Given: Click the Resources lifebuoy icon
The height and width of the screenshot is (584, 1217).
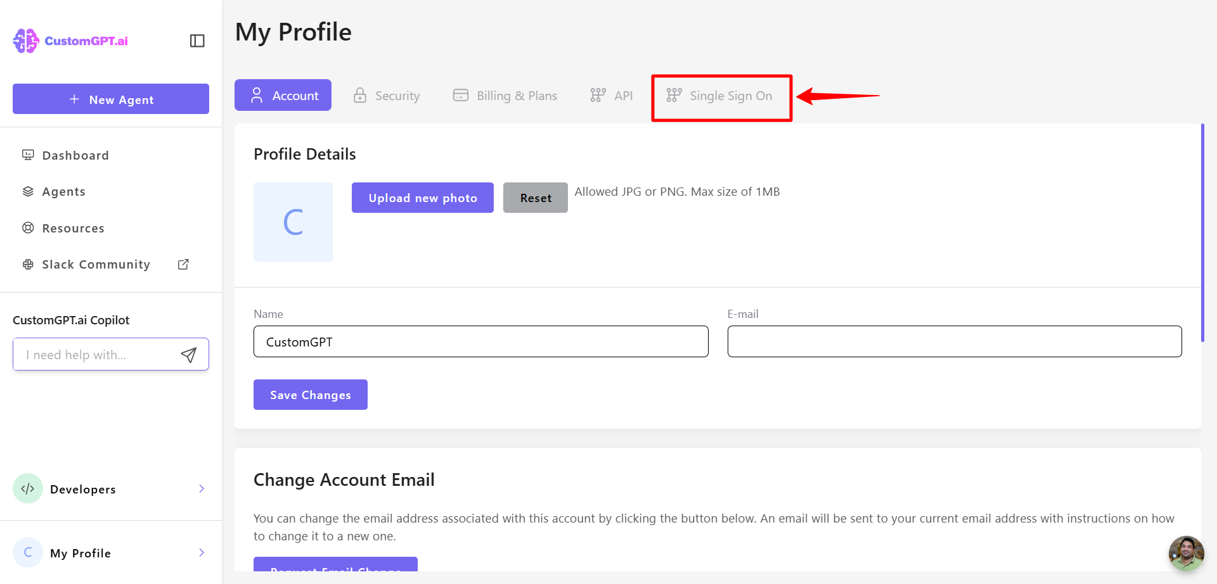Looking at the screenshot, I should point(28,228).
